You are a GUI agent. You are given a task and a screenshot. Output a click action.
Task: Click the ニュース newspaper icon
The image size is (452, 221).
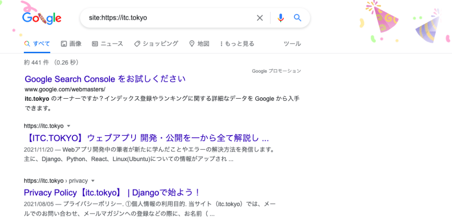[x=95, y=44]
